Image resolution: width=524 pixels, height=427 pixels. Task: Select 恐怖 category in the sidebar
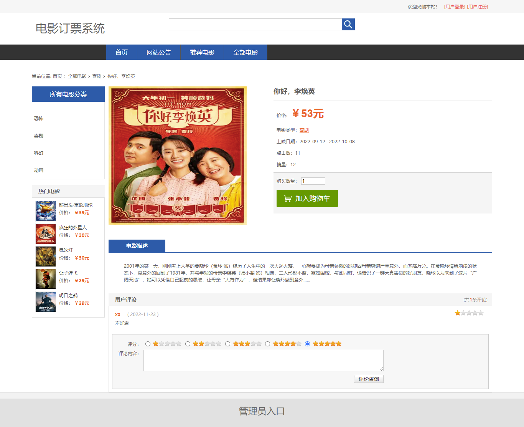pyautogui.click(x=39, y=118)
